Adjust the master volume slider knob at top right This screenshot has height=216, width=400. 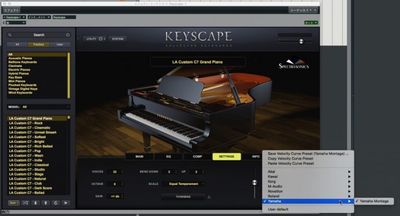tap(301, 42)
